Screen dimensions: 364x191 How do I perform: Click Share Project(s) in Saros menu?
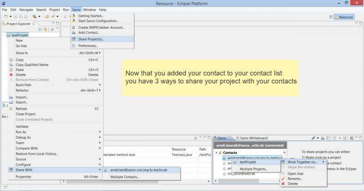point(102,39)
